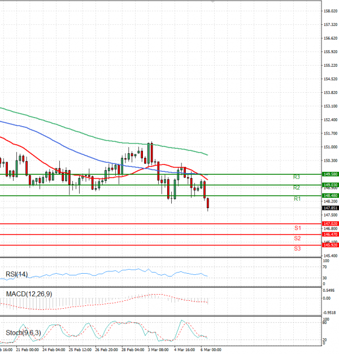Click the 3 Mar 08:00 time label
Image resolution: width=339 pixels, height=354 pixels.
tap(158, 349)
